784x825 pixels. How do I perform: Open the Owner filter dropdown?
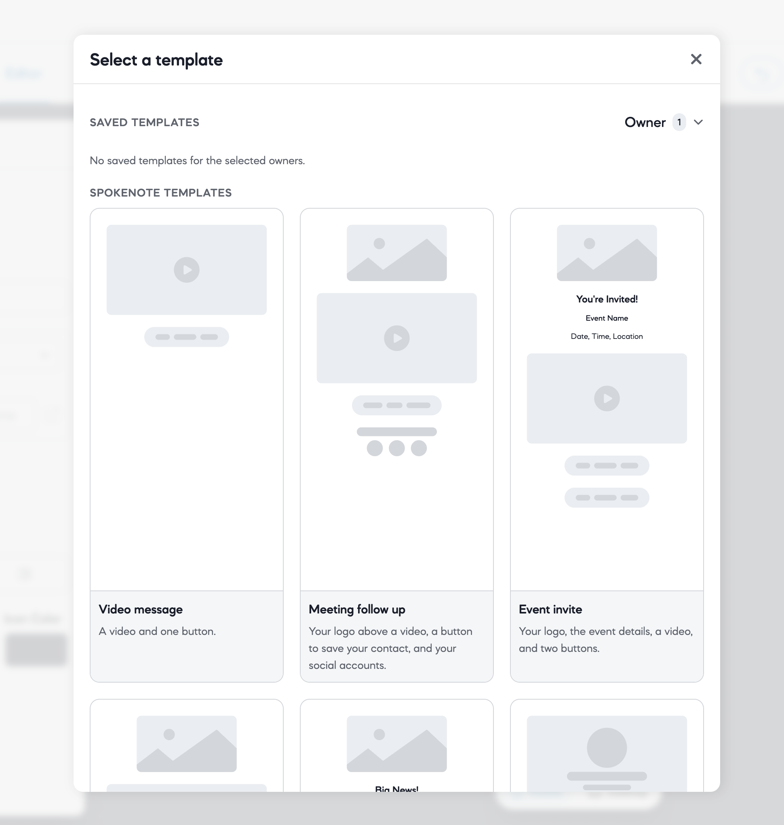pos(664,122)
